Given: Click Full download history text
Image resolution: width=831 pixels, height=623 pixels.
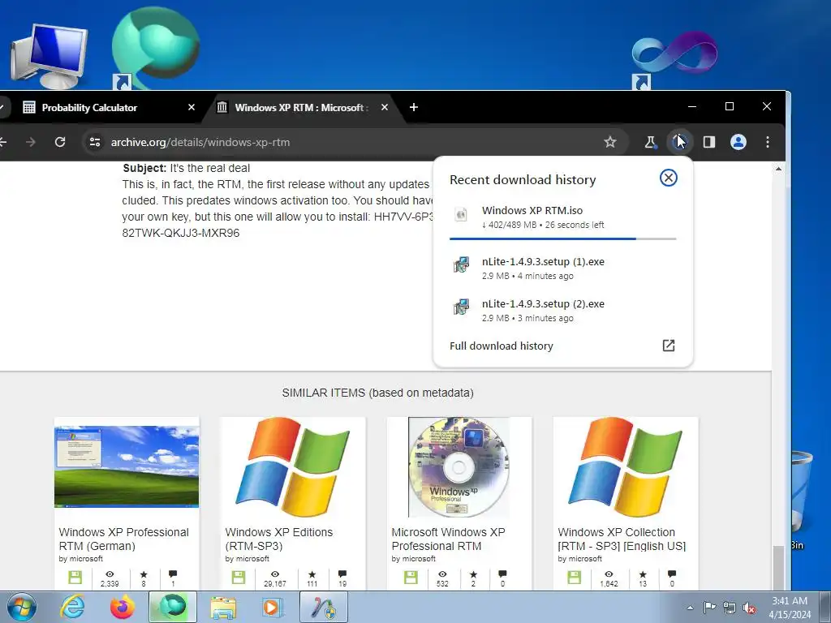Looking at the screenshot, I should pos(502,346).
